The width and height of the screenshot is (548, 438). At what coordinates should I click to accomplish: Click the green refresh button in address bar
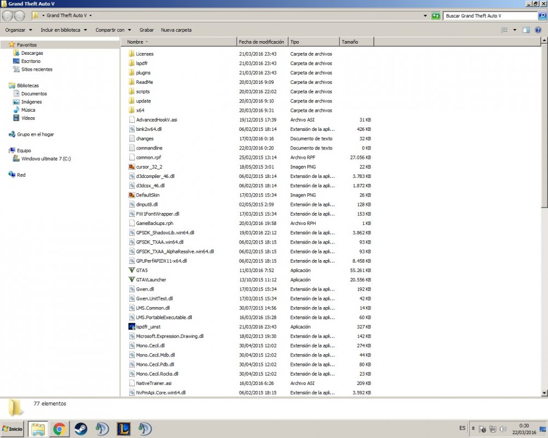(x=436, y=16)
